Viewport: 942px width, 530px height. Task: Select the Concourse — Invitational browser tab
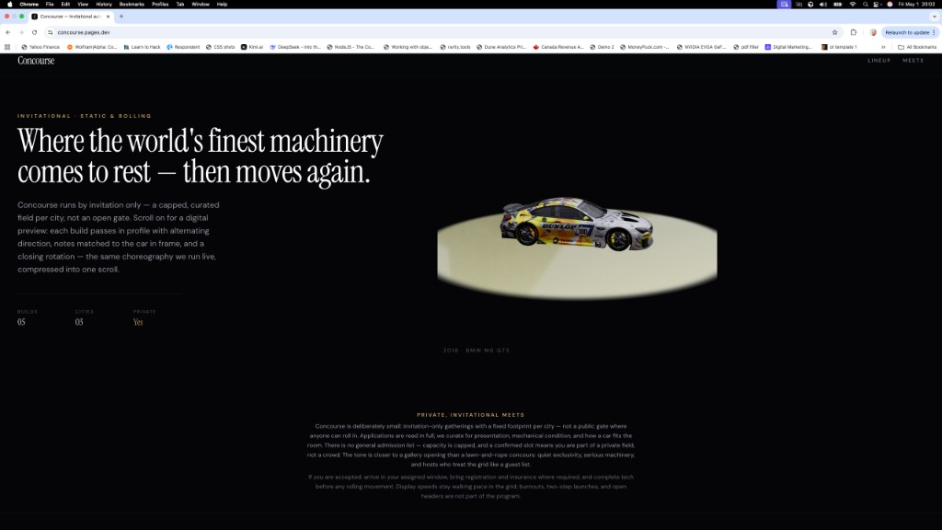pos(71,17)
